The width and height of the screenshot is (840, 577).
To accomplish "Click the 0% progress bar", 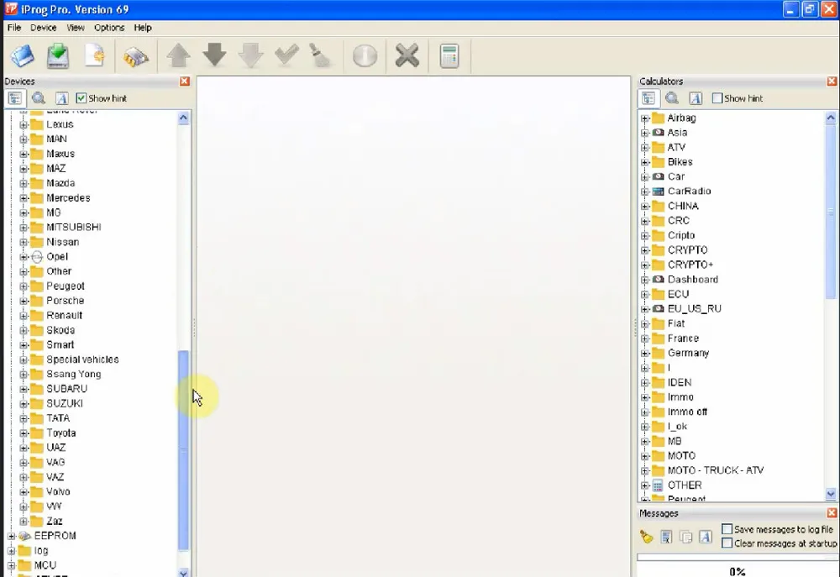I will tap(738, 571).
